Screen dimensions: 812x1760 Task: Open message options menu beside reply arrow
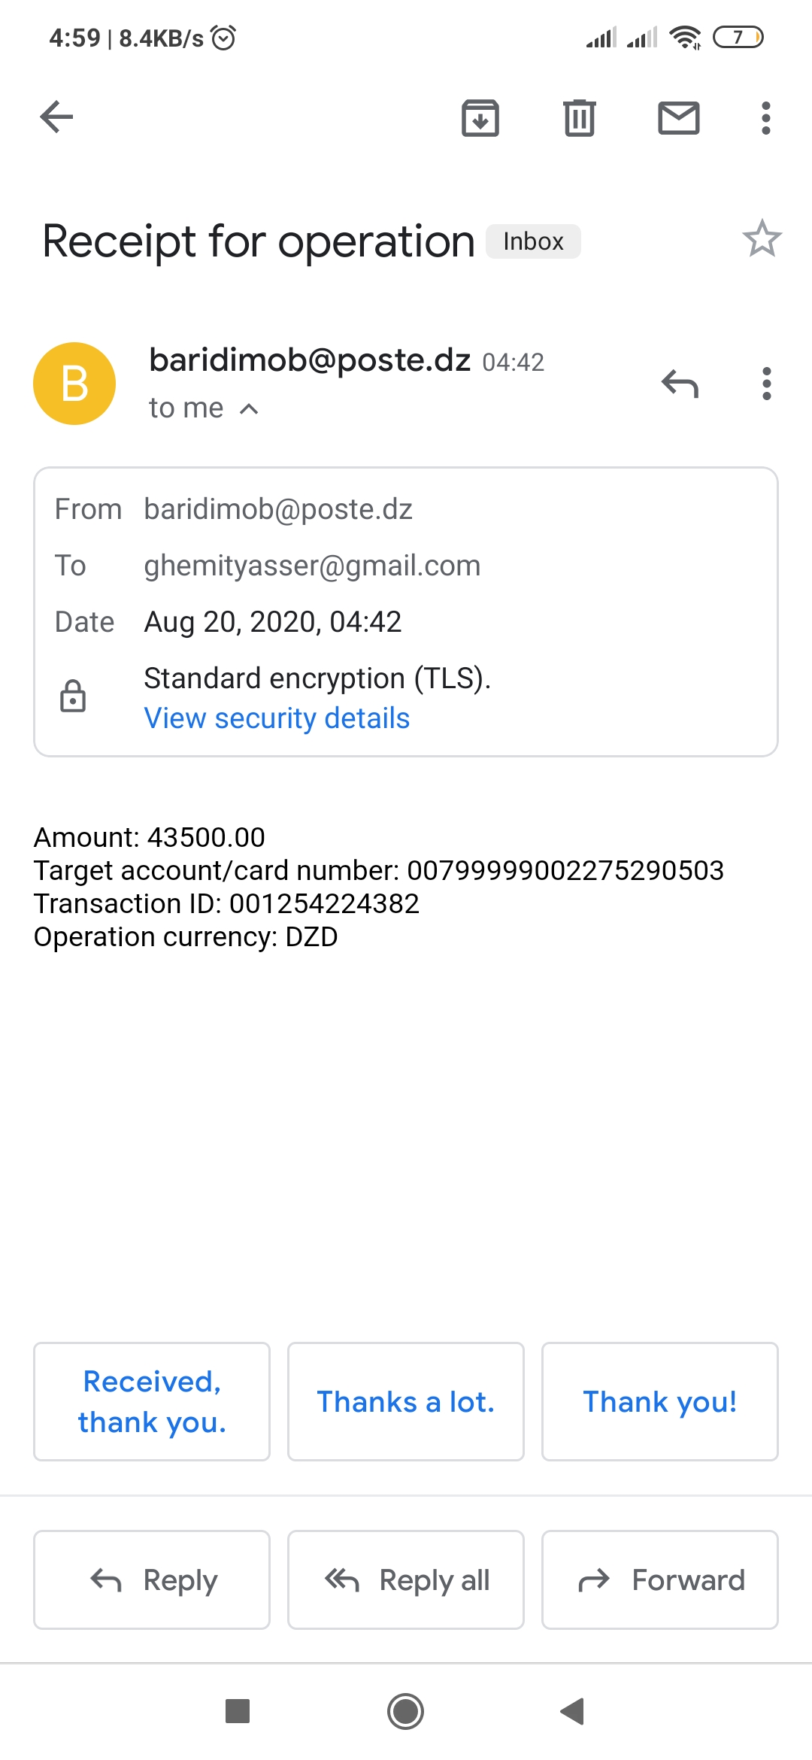[767, 384]
